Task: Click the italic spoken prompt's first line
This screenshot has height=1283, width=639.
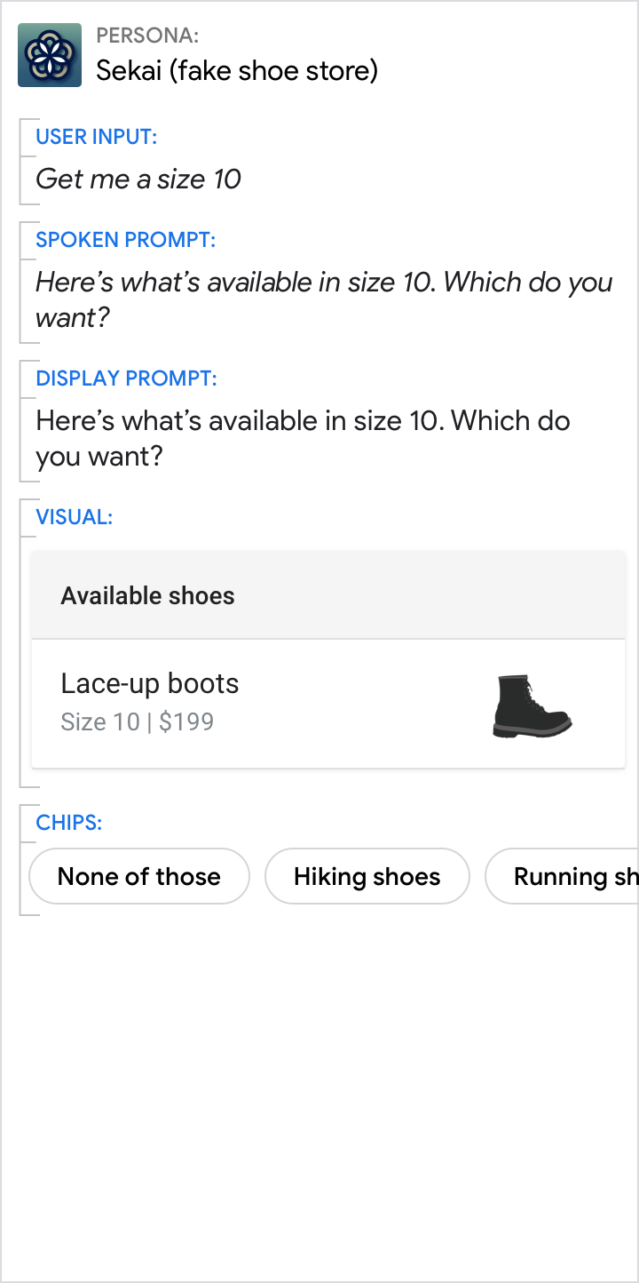Action: pyautogui.click(x=324, y=283)
